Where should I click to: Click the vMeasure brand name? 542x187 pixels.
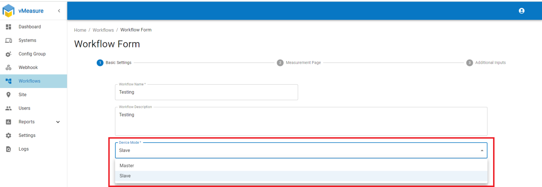[31, 11]
